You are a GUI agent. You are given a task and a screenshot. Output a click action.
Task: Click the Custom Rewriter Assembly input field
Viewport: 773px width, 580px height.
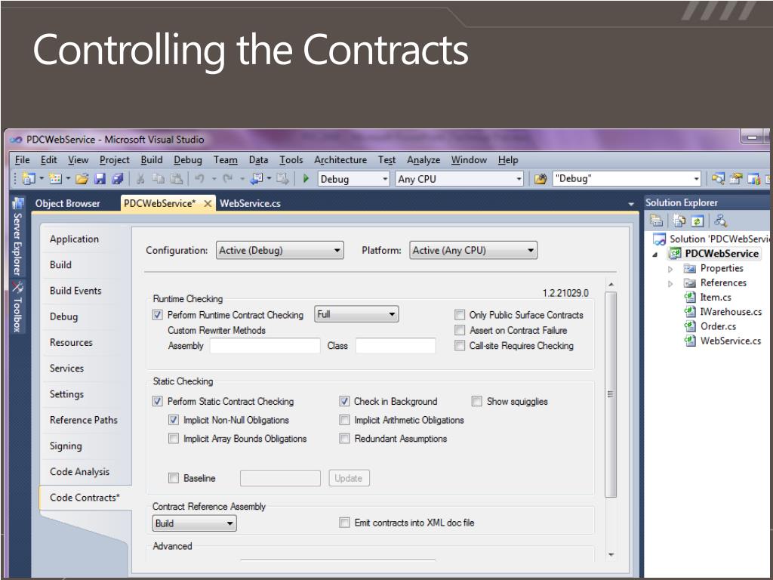265,345
